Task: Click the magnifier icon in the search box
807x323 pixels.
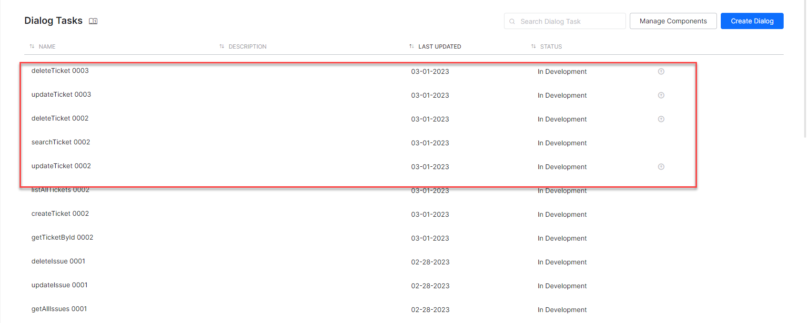Action: click(x=512, y=21)
